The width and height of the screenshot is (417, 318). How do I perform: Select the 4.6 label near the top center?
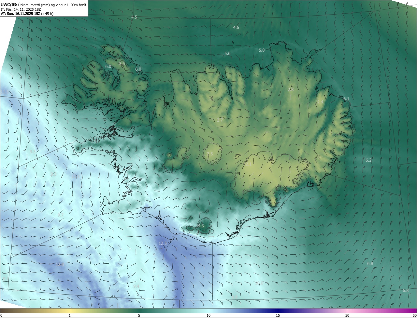tap(236, 28)
